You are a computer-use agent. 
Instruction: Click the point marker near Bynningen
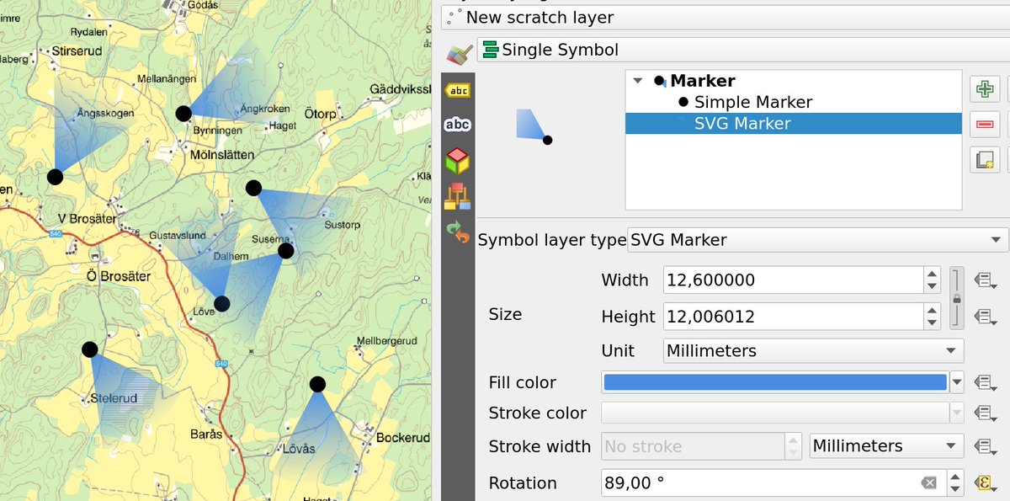[x=183, y=113]
